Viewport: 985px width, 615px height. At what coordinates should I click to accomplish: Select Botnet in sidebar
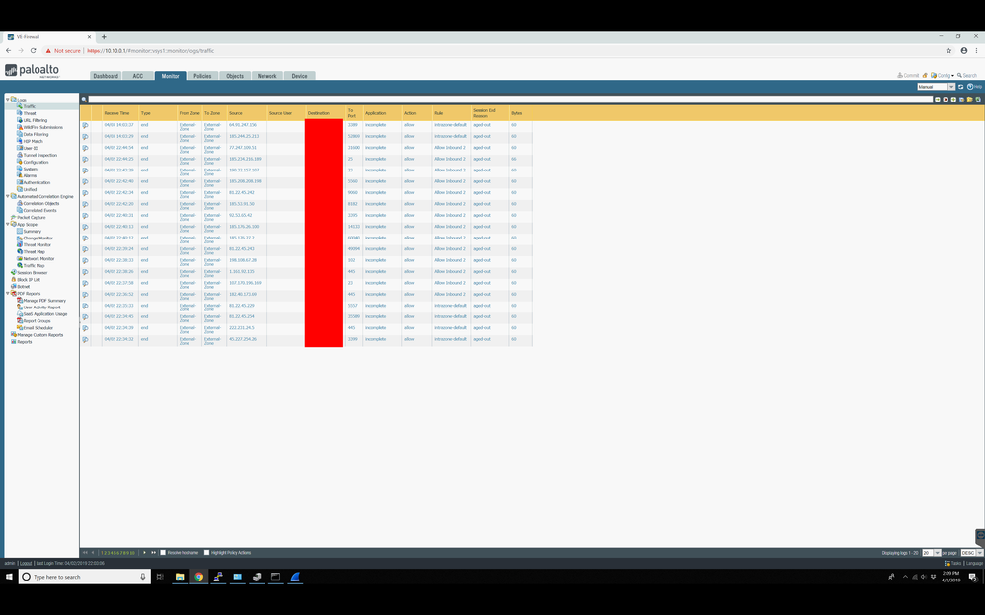[24, 286]
